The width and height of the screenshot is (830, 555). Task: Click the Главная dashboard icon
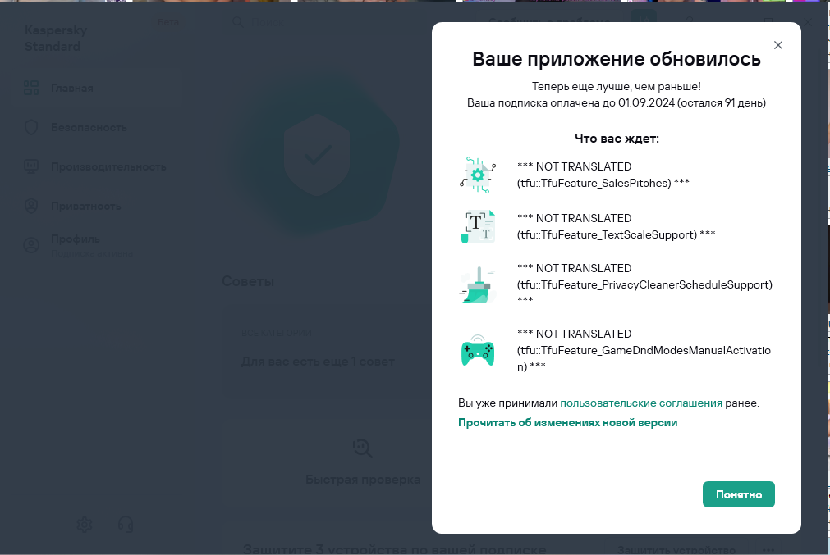pos(31,88)
